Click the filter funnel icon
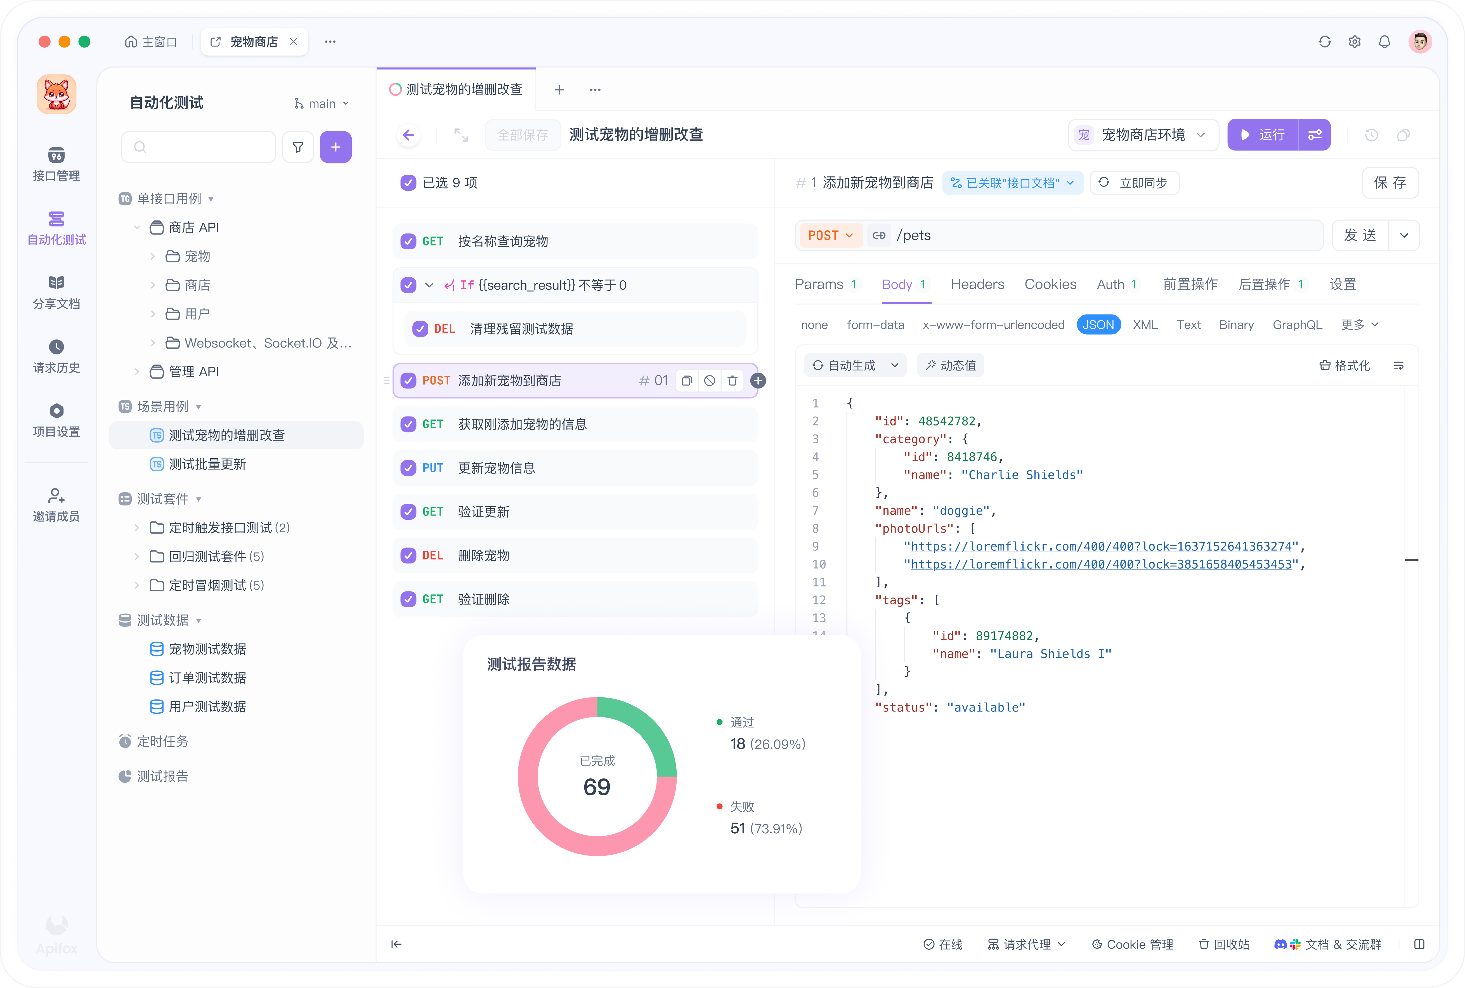 coord(298,147)
